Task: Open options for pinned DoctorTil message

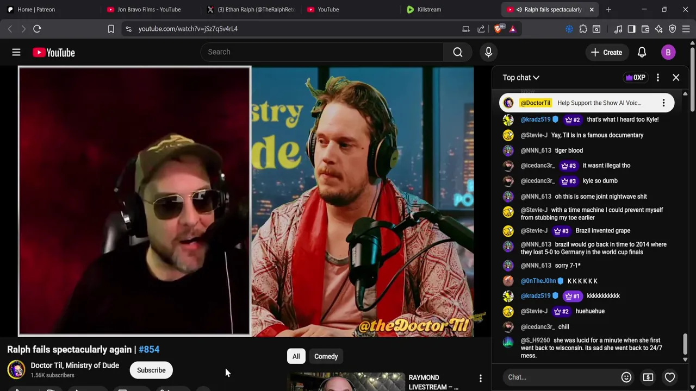Action: click(663, 103)
